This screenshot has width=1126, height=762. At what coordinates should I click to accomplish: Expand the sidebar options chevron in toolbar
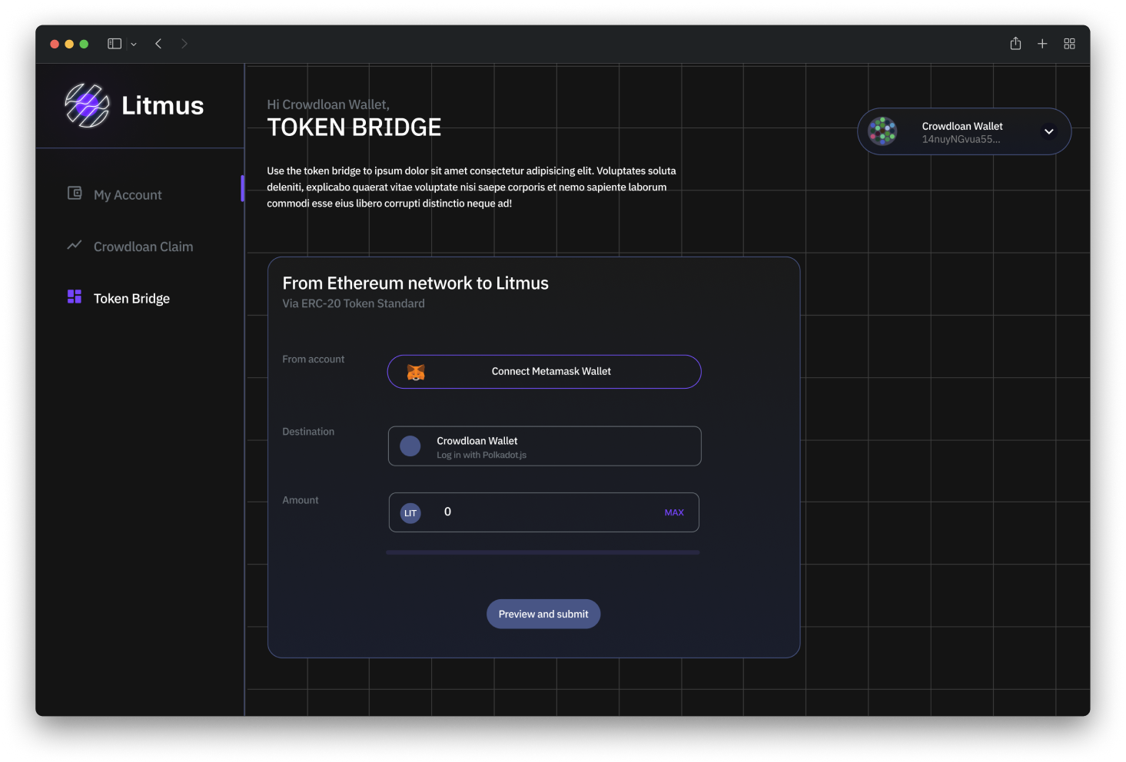[x=134, y=45]
